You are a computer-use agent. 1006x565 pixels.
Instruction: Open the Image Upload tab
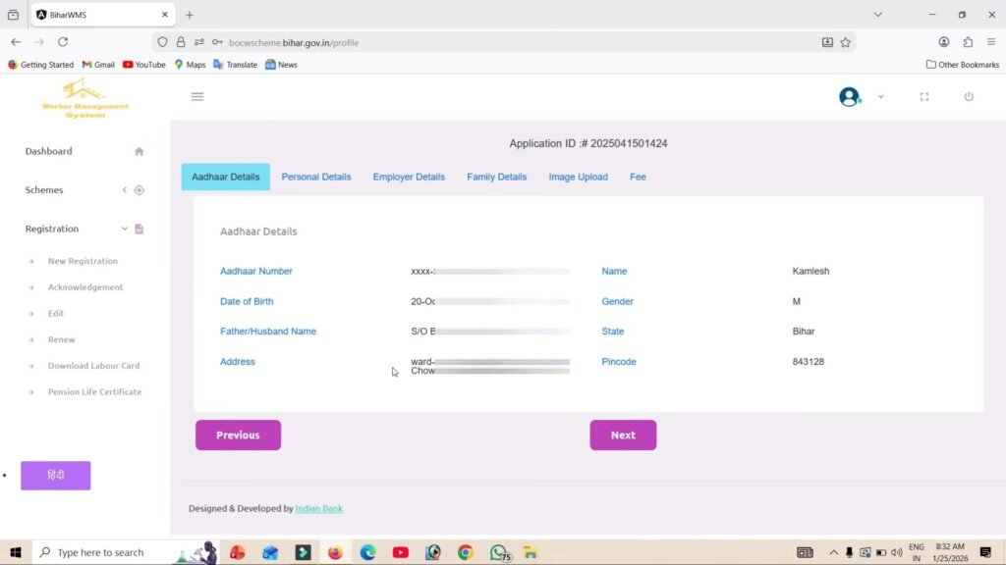pos(578,177)
